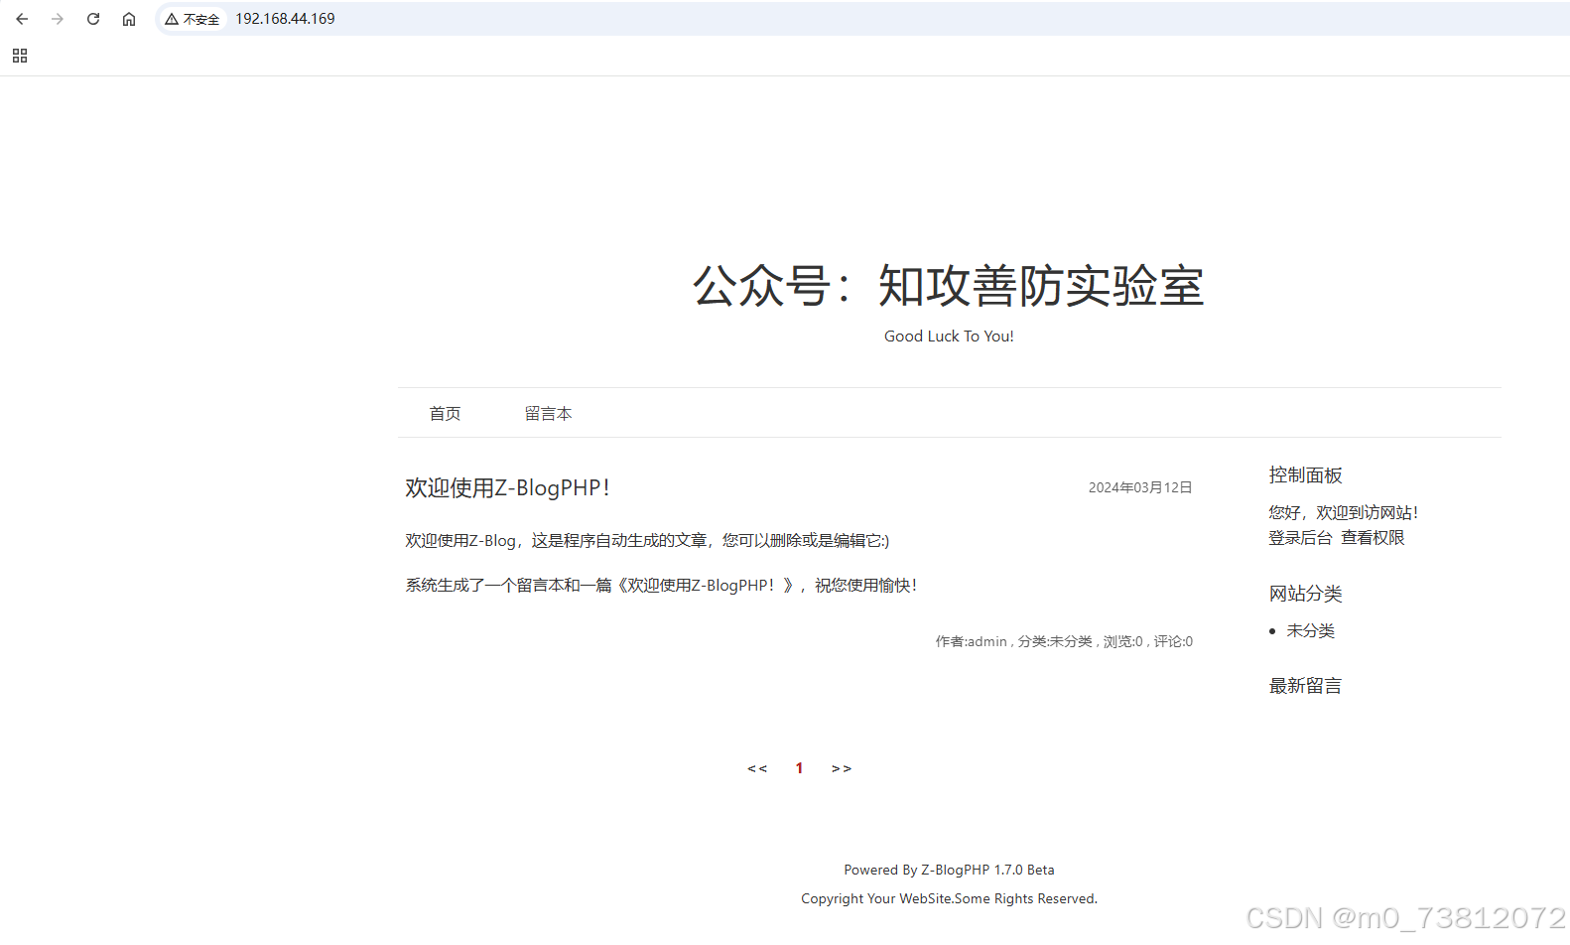Click the 登录后台 link

pyautogui.click(x=1300, y=537)
